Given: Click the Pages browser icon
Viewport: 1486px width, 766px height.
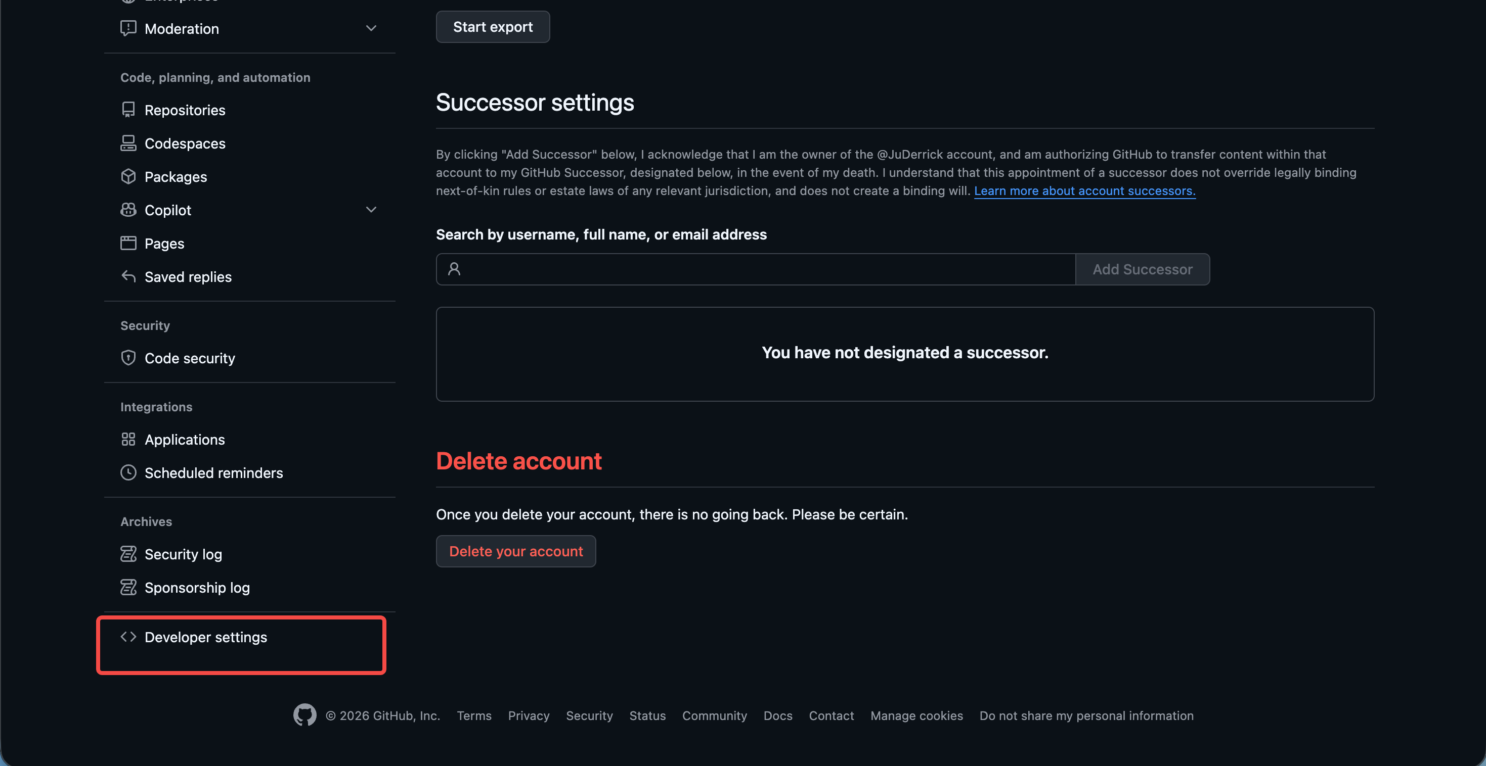Looking at the screenshot, I should coord(128,243).
